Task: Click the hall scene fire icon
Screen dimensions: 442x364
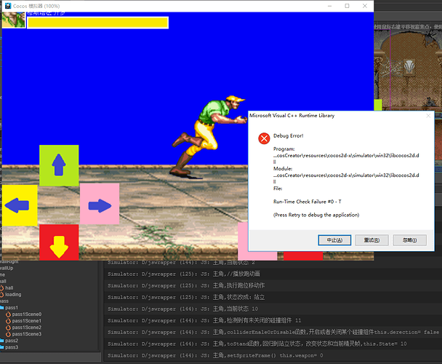Action: click(1, 288)
